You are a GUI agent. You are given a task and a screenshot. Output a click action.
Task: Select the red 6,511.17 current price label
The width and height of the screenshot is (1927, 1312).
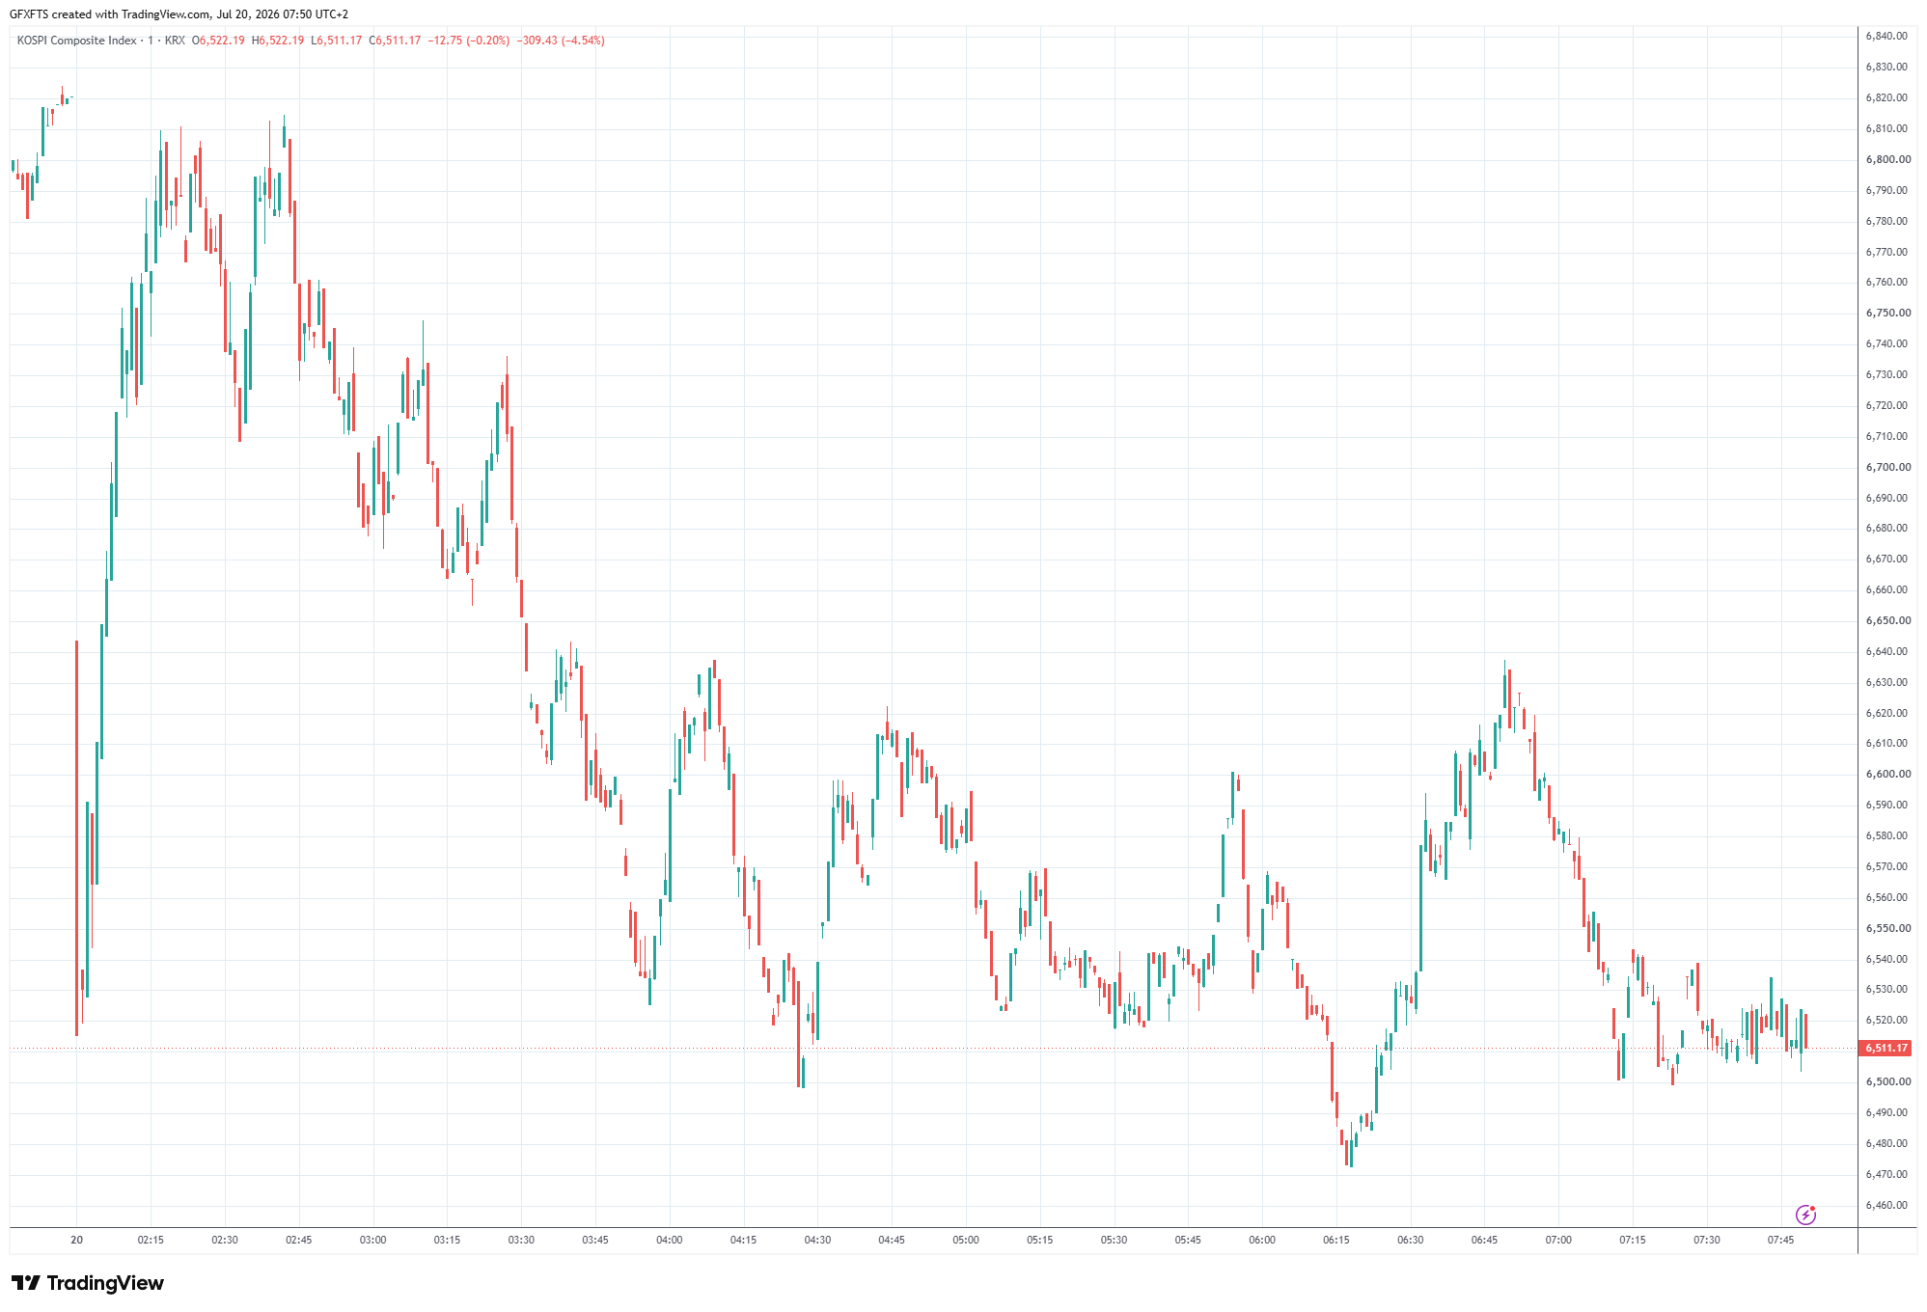click(x=1886, y=1048)
